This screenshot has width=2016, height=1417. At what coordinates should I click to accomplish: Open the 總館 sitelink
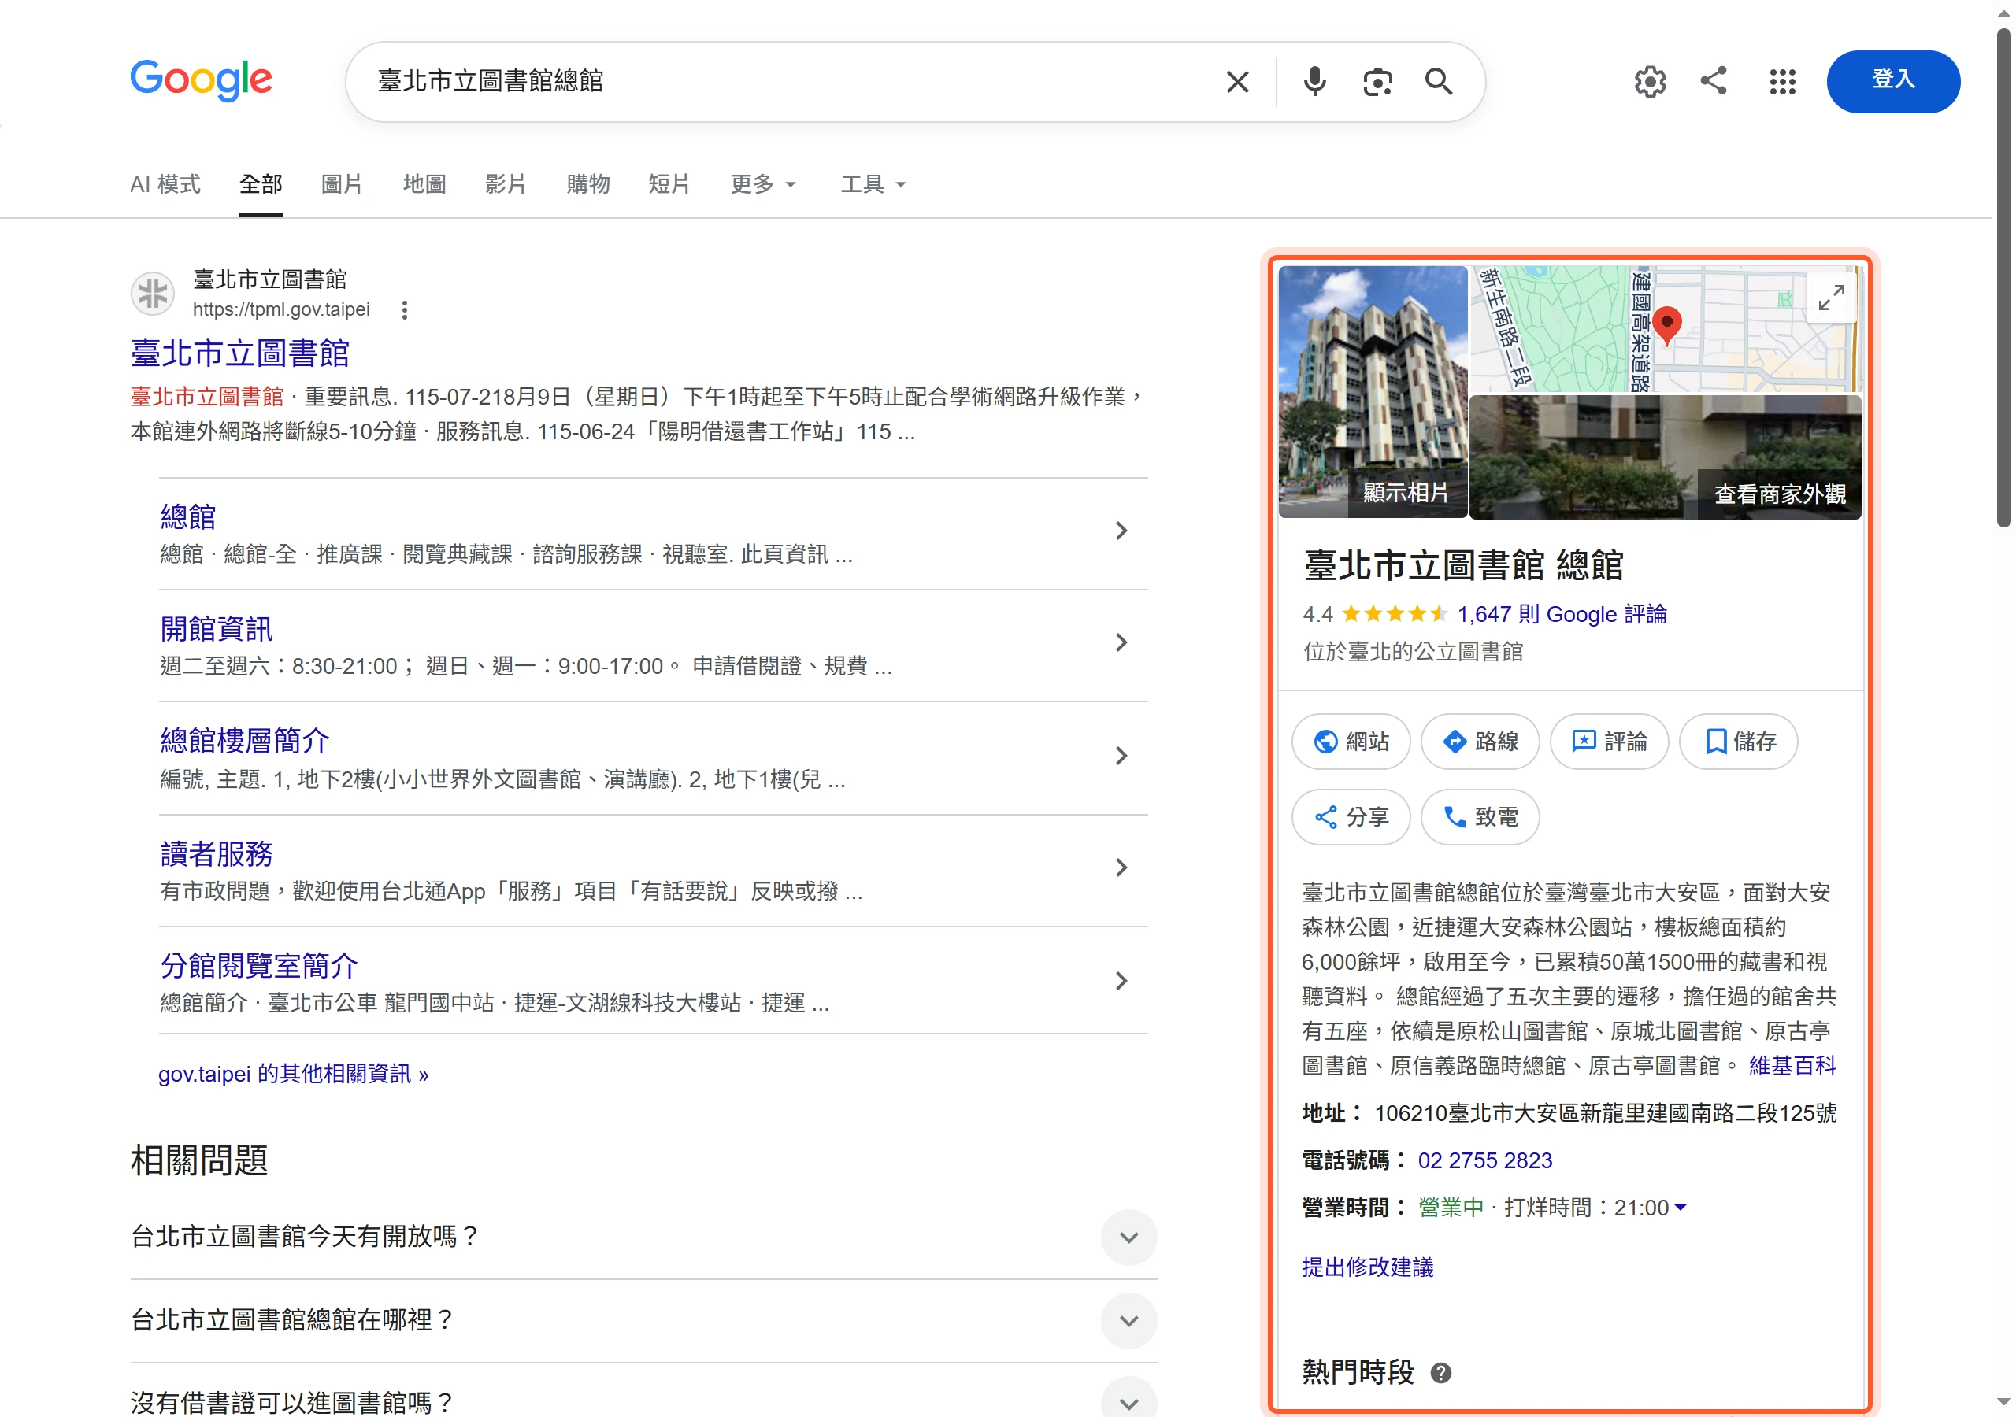[x=188, y=516]
